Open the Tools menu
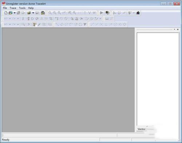The image size is (182, 143). (x=22, y=8)
